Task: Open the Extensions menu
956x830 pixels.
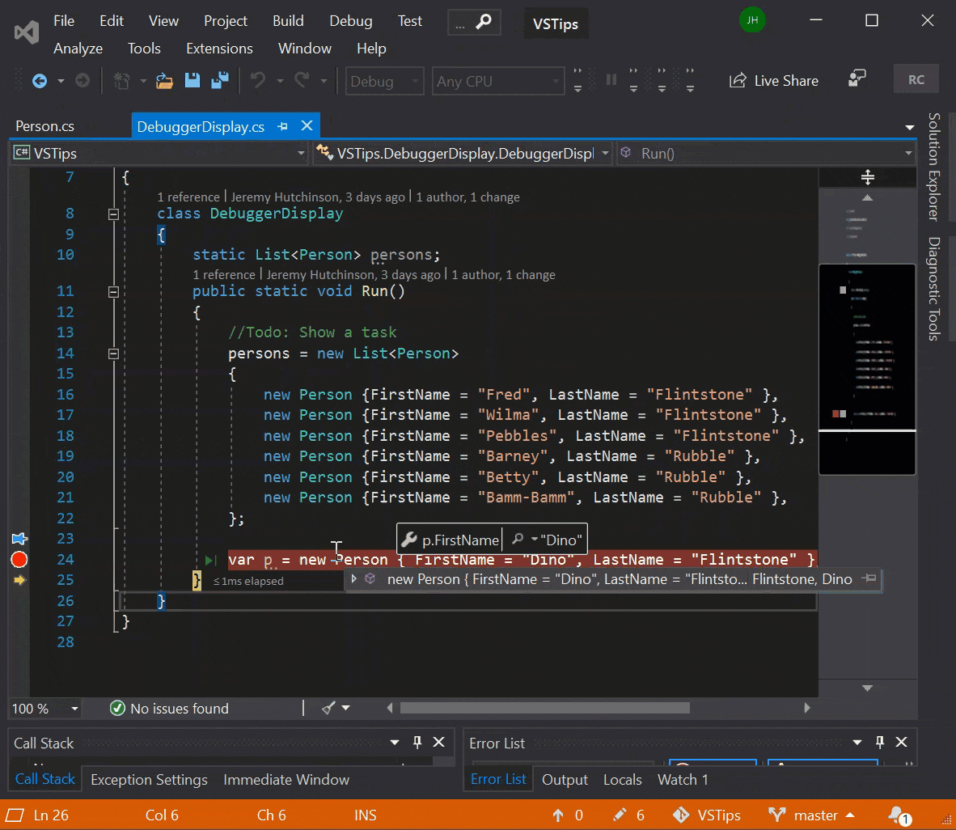Action: click(219, 49)
